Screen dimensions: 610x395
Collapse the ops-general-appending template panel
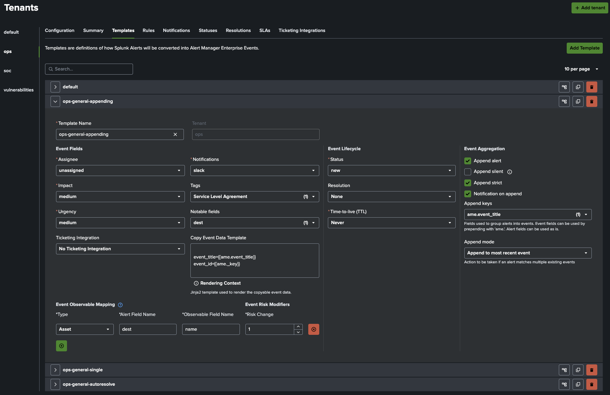pyautogui.click(x=55, y=101)
